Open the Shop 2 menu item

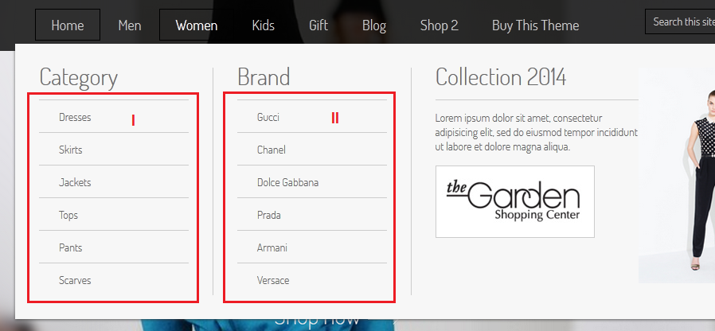pyautogui.click(x=440, y=25)
